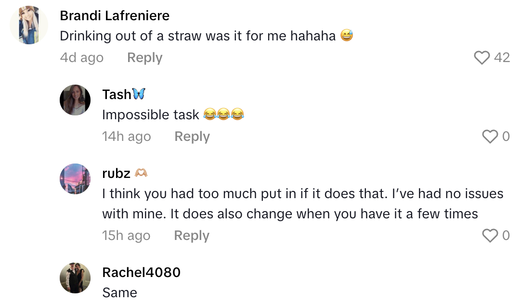Viewport: 521px width, 302px height.
Task: Reply to rubz's comment
Action: click(191, 236)
